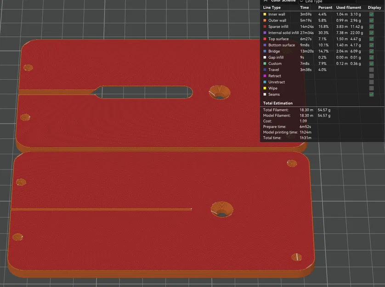Click the Internal solid infill 27m34s time
The height and width of the screenshot is (287, 385).
(307, 33)
